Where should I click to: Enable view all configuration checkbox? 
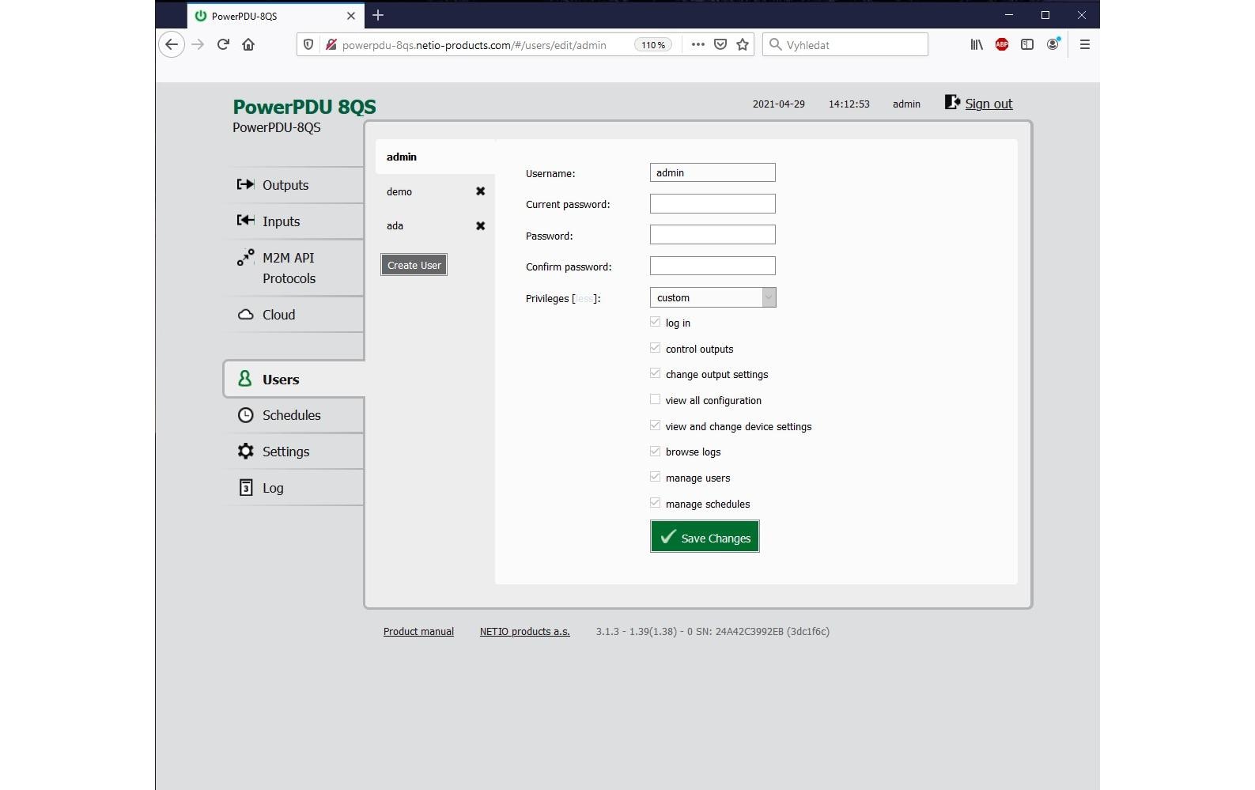(x=655, y=399)
